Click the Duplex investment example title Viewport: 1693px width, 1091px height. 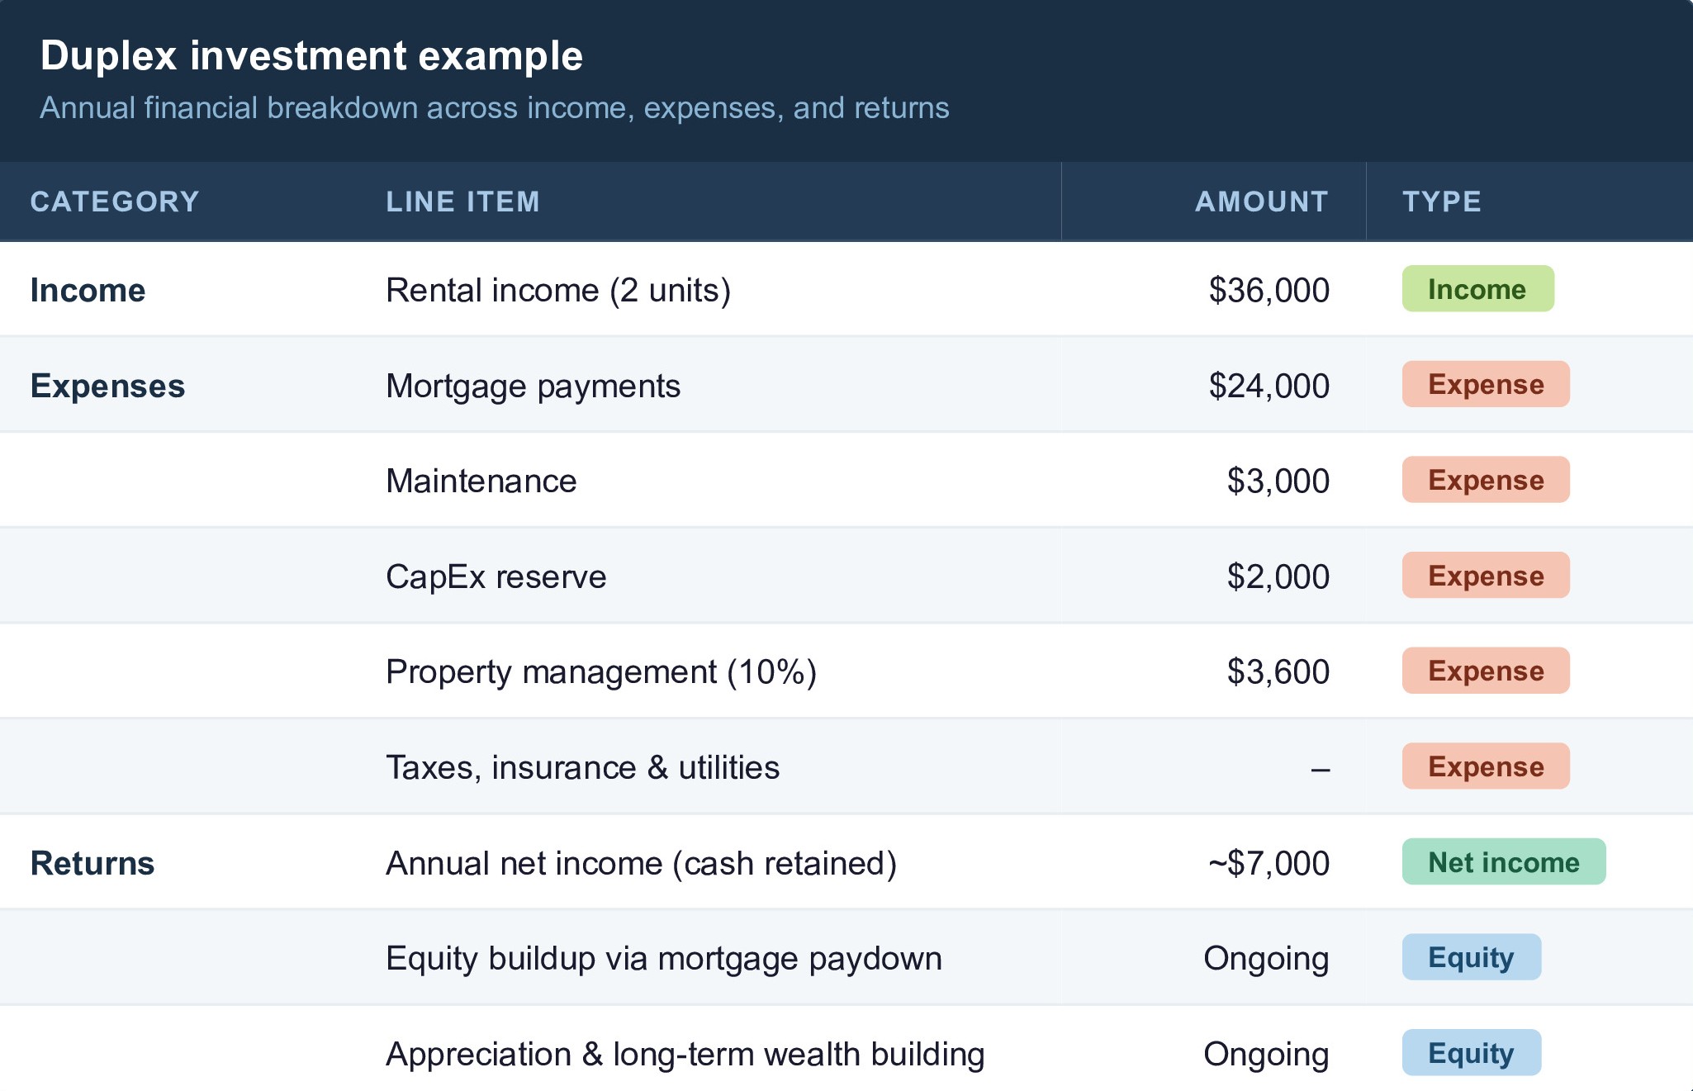[x=311, y=56]
